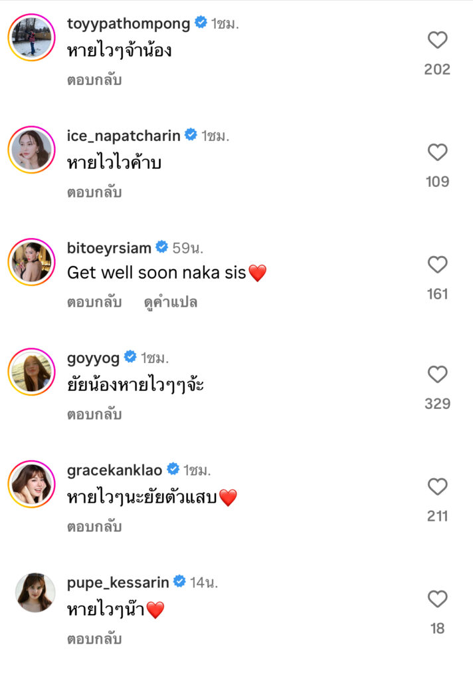
Task: Open ice_napatcharin's profile picture story
Action: (31, 150)
